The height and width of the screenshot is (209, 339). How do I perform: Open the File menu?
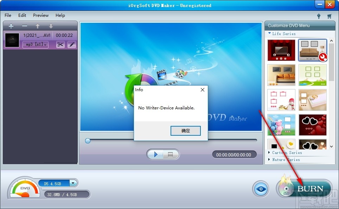[7, 15]
